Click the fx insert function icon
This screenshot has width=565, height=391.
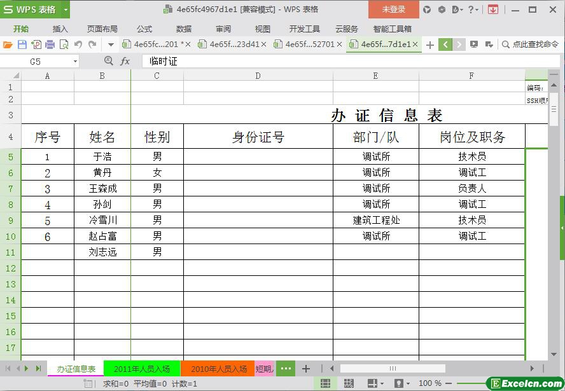pos(125,61)
